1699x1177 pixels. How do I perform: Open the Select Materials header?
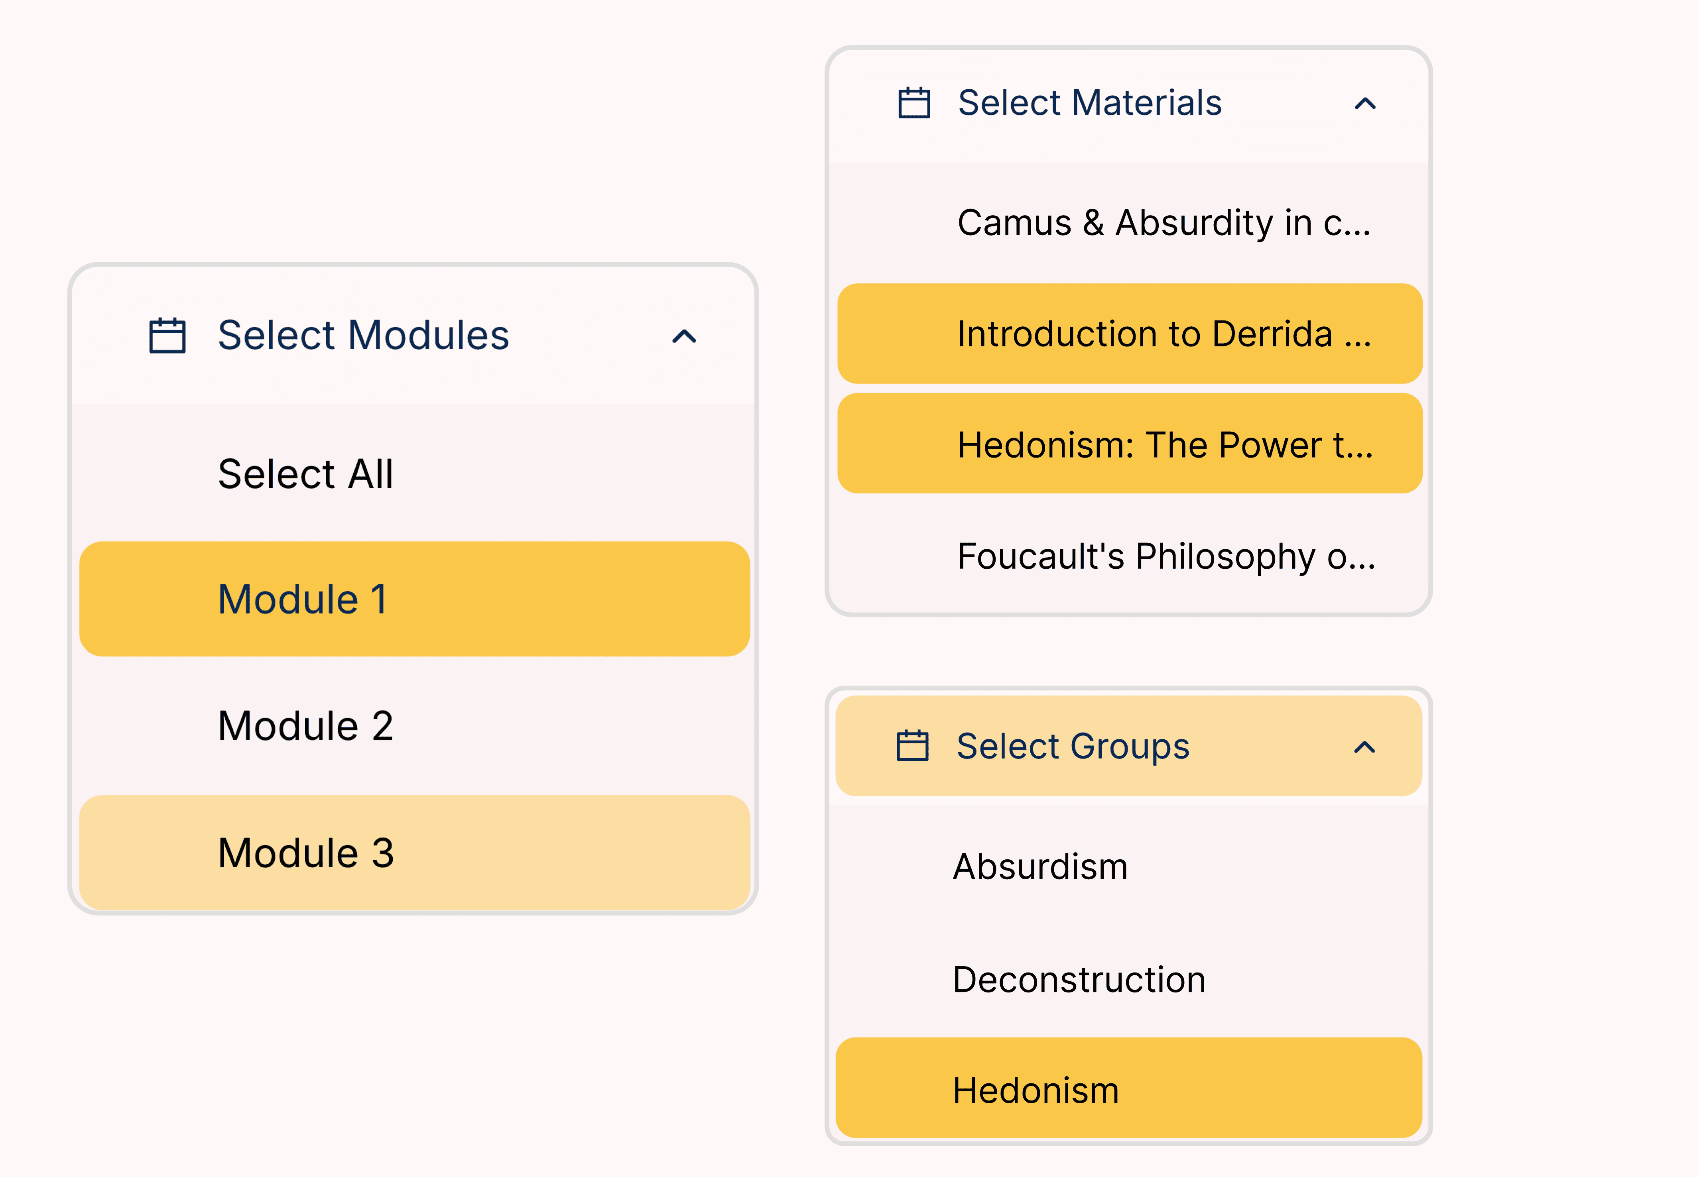1090,103
